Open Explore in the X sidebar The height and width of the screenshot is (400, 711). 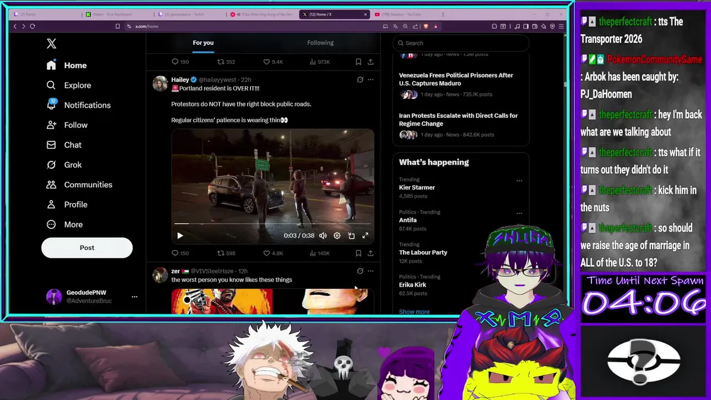(x=69, y=85)
